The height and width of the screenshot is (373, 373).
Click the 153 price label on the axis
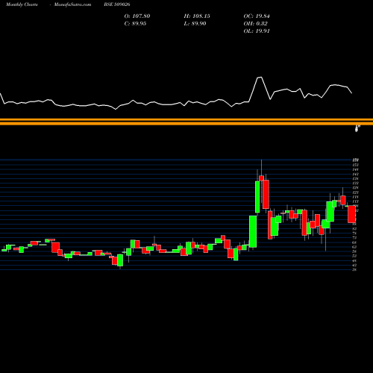(355, 165)
